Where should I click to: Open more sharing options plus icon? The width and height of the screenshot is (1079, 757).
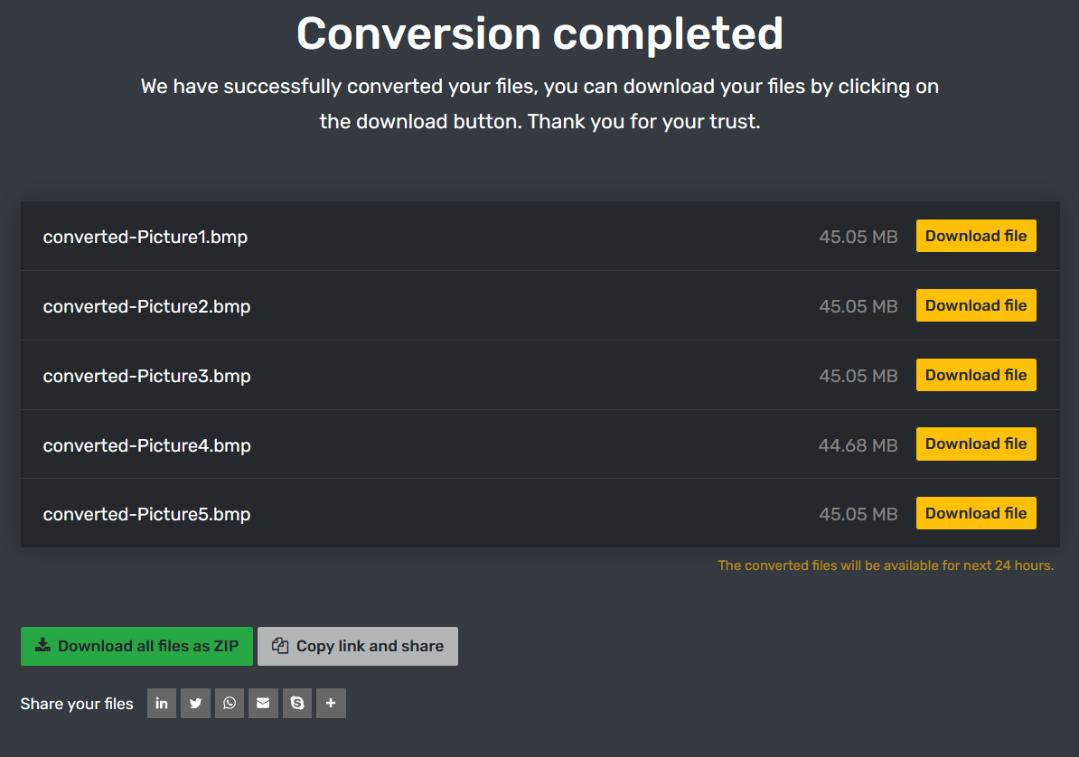(x=331, y=704)
